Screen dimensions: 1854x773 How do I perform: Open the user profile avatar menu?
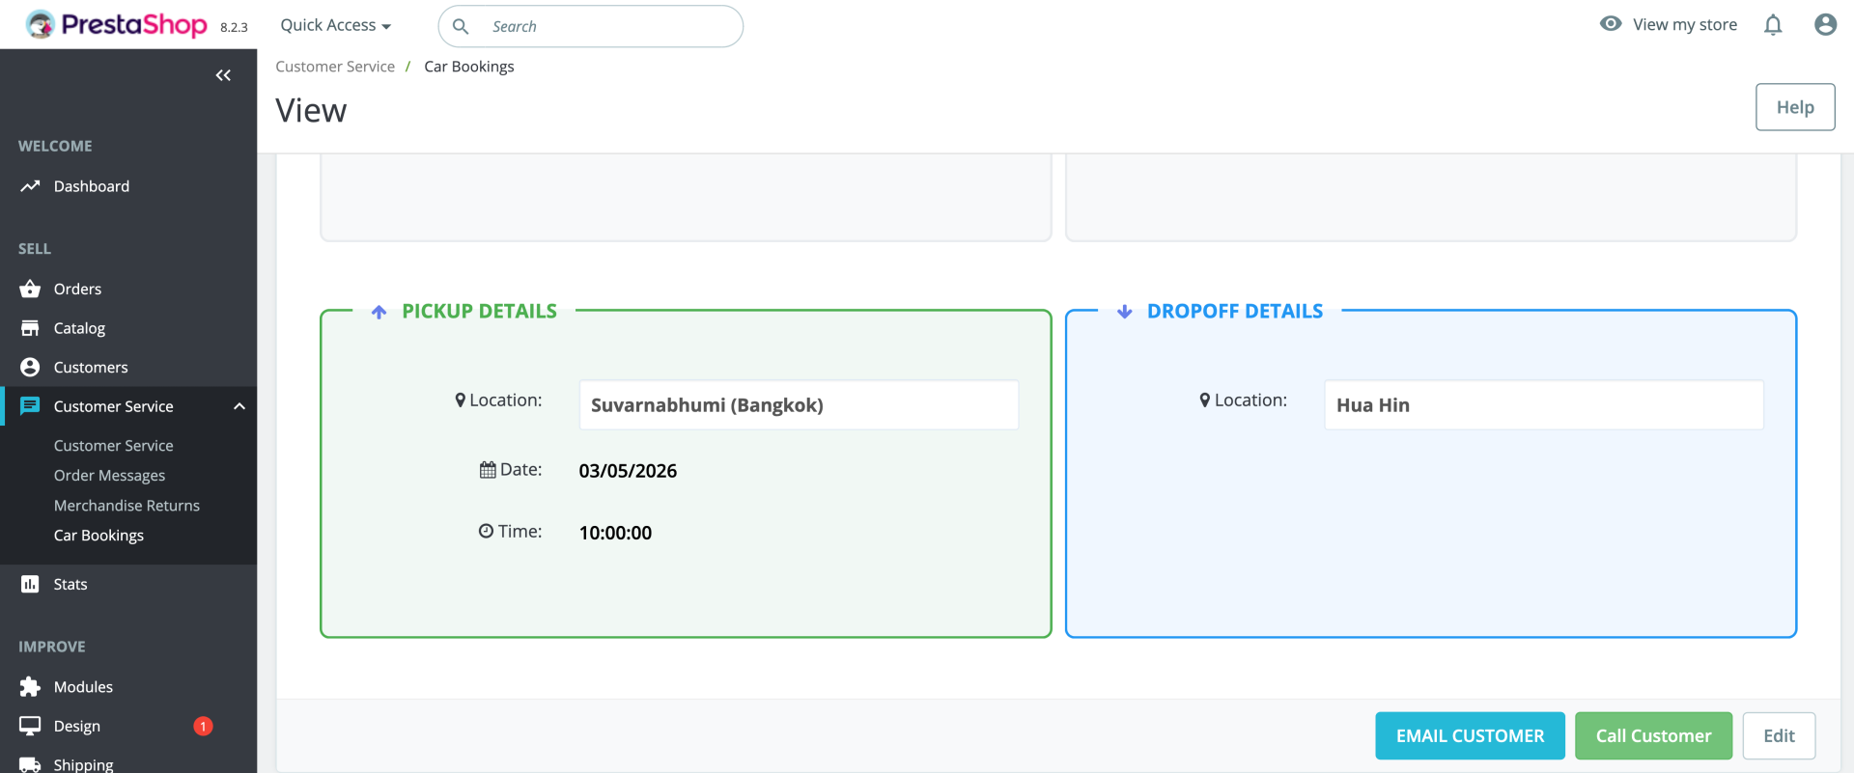(x=1825, y=25)
